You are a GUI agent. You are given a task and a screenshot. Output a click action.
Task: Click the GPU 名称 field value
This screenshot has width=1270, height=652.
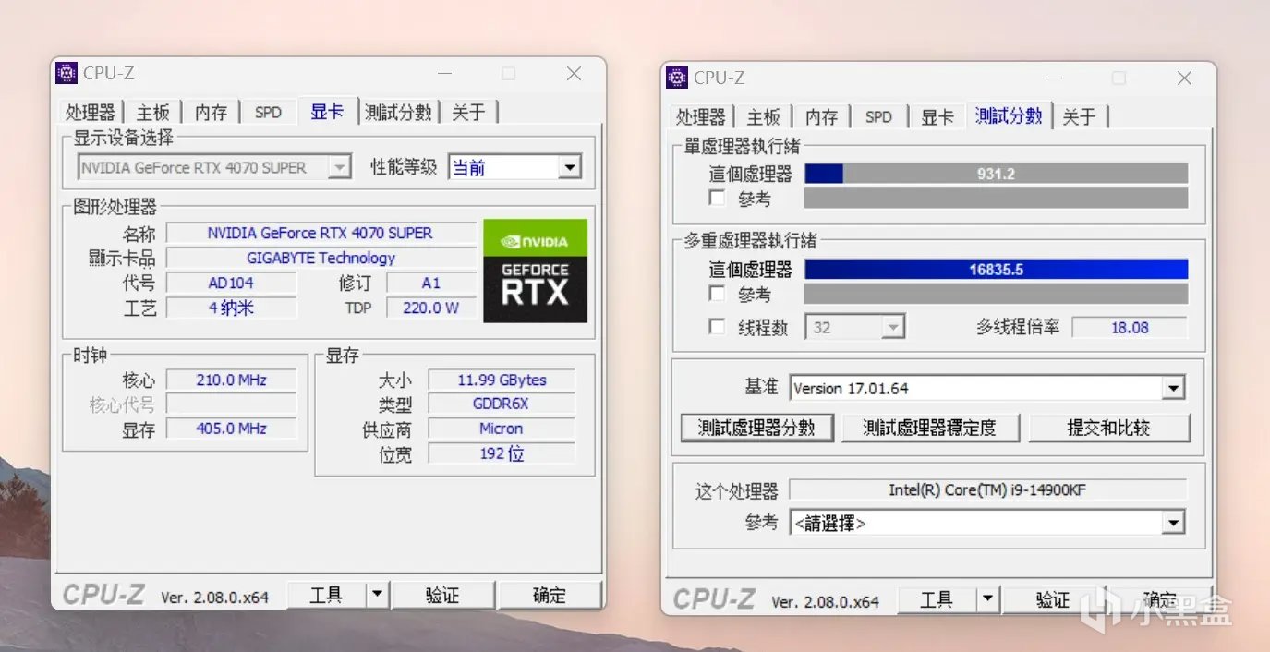pyautogui.click(x=321, y=233)
